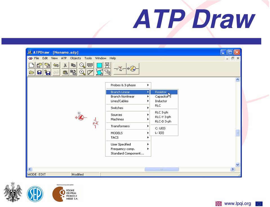Click the rotate icon with diagonal line
Image resolution: width=270 pixels, height=207 pixels.
pyautogui.click(x=107, y=72)
